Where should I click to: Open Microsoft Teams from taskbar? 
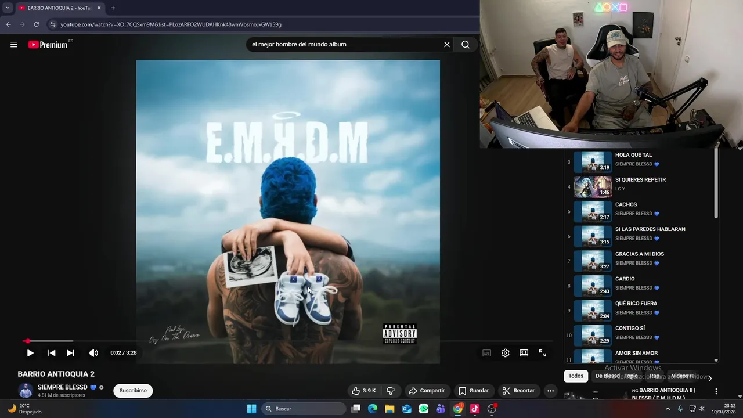(x=441, y=409)
